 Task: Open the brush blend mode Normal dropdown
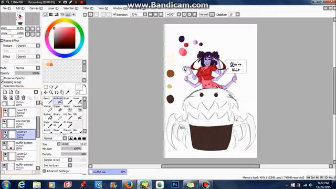[65, 139]
